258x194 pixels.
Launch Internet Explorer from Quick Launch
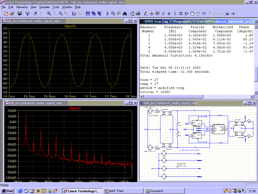click(x=21, y=191)
